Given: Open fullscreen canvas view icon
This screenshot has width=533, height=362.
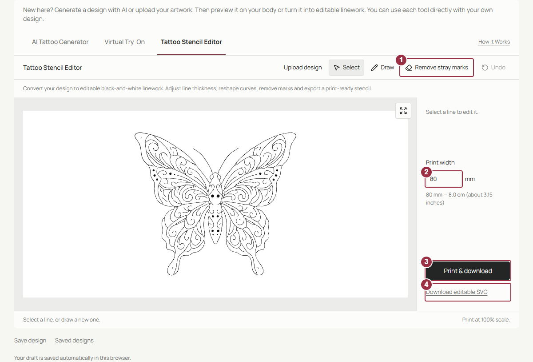Looking at the screenshot, I should pos(403,111).
